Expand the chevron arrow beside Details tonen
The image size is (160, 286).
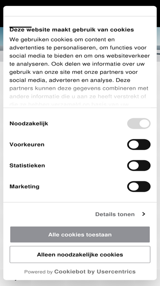pyautogui.click(x=144, y=214)
